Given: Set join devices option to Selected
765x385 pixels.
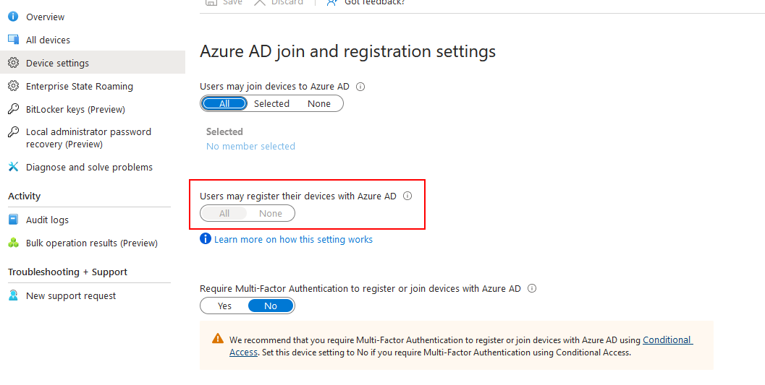Looking at the screenshot, I should [x=271, y=104].
